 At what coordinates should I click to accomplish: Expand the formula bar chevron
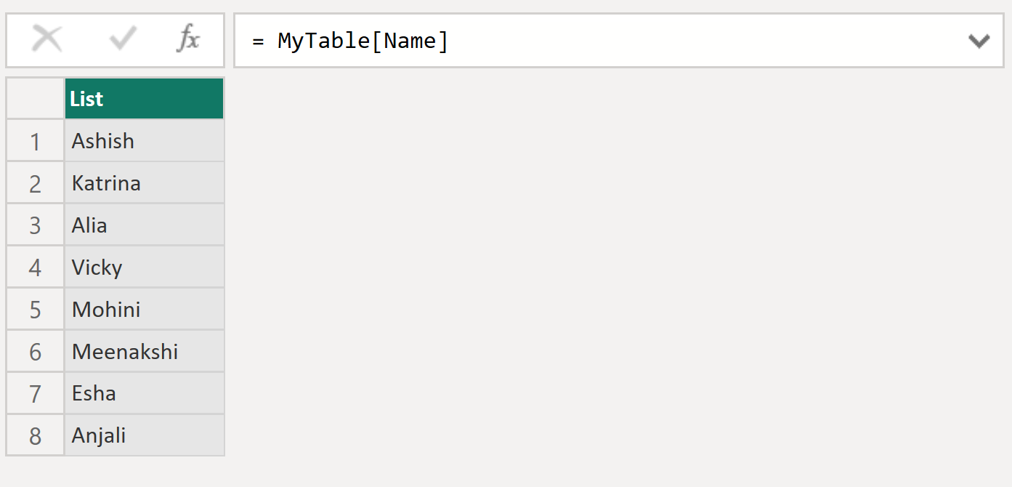point(979,41)
